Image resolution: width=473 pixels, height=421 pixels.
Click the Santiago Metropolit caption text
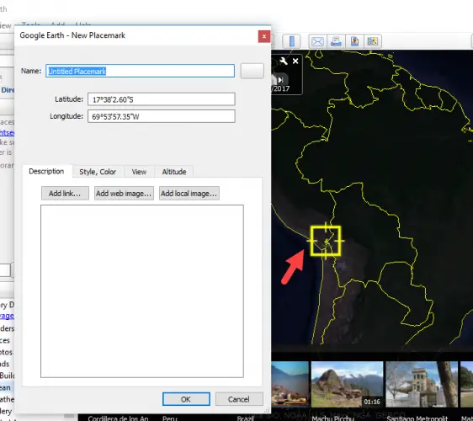point(417,418)
